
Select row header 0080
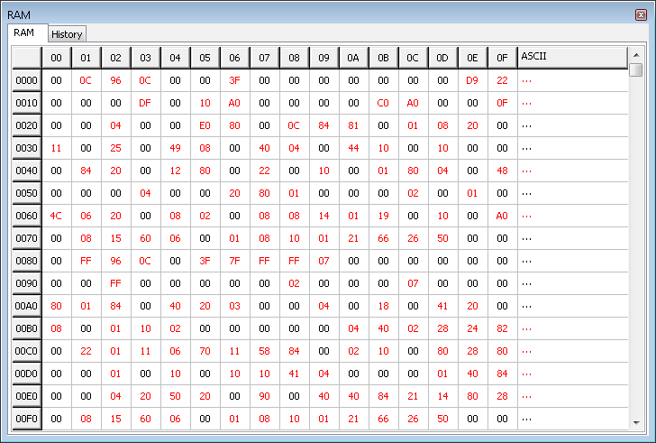click(27, 262)
